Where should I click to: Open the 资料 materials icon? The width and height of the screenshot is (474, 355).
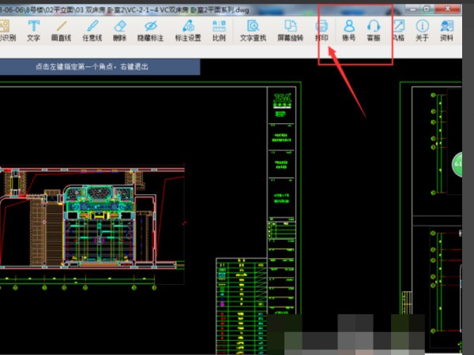[x=446, y=30]
